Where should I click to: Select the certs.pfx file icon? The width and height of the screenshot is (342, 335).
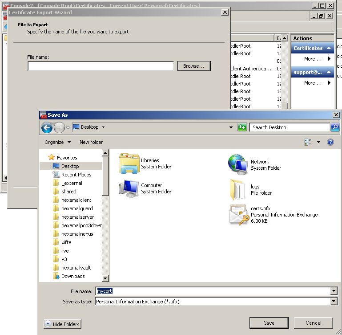239,215
